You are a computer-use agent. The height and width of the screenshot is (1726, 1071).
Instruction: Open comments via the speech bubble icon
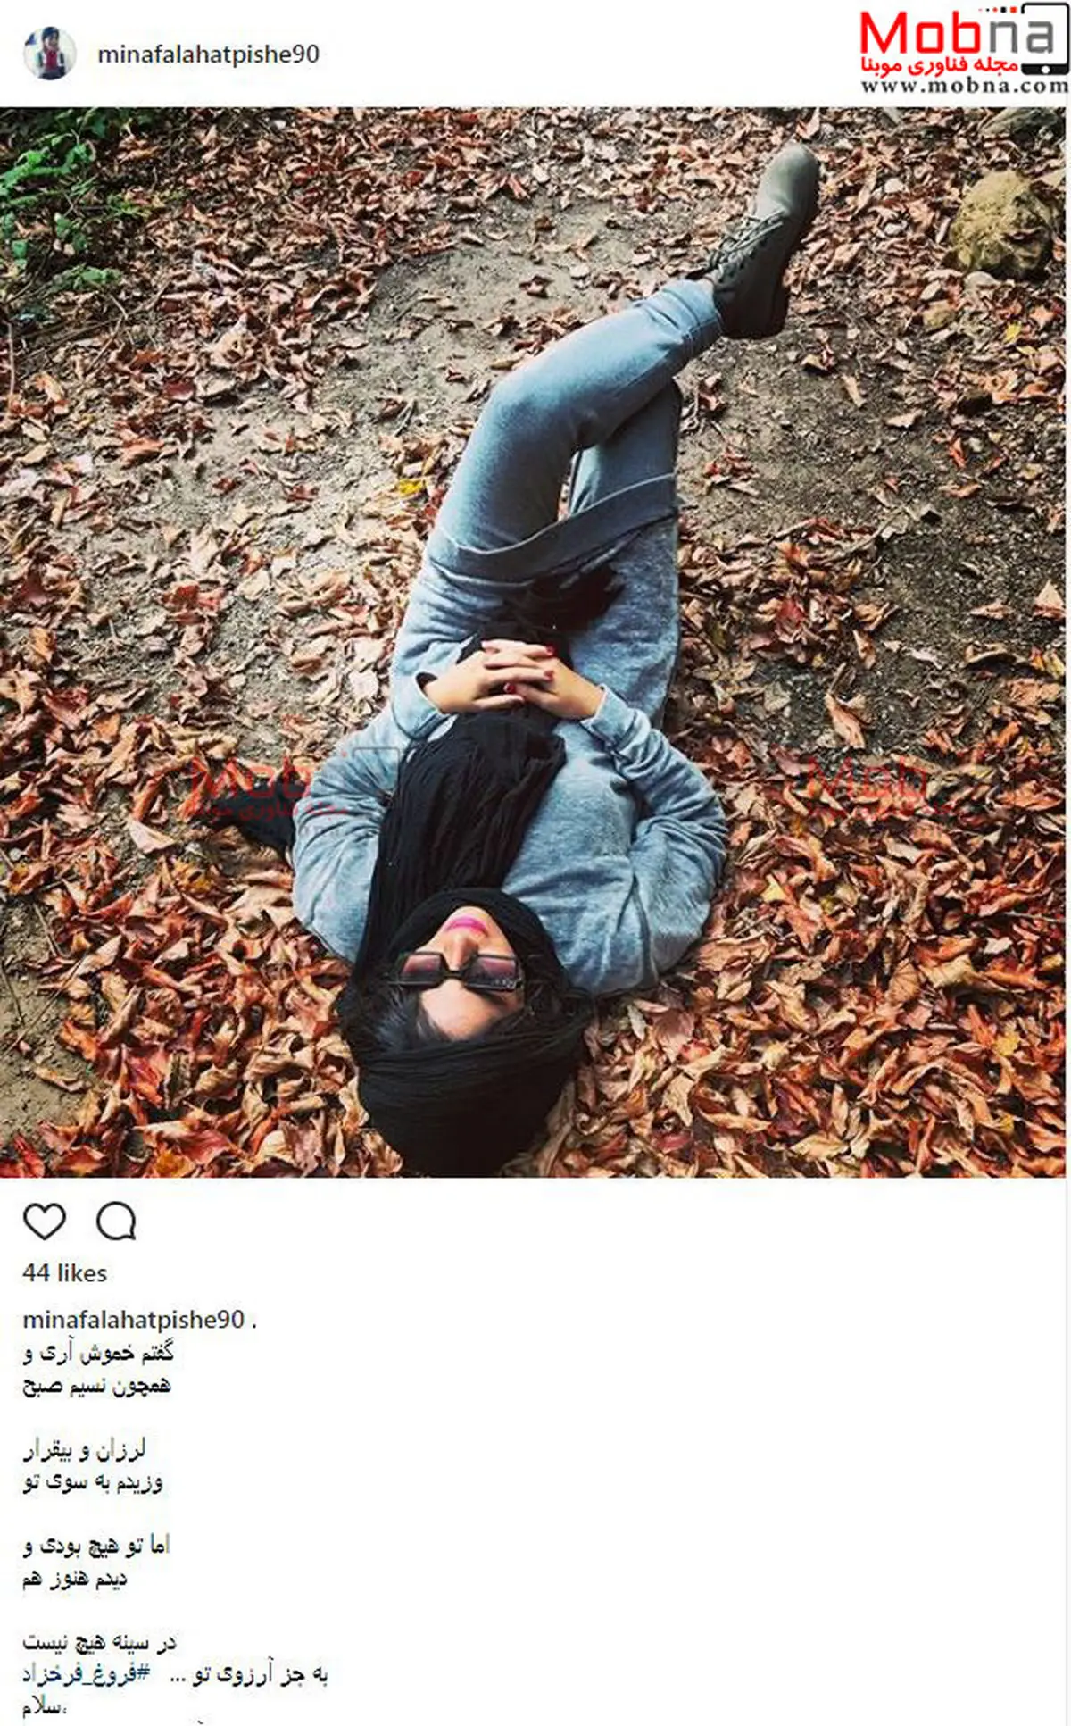click(x=116, y=1222)
